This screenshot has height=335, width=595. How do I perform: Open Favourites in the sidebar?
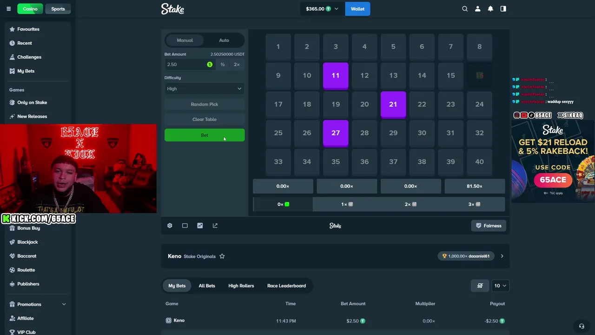(x=28, y=29)
